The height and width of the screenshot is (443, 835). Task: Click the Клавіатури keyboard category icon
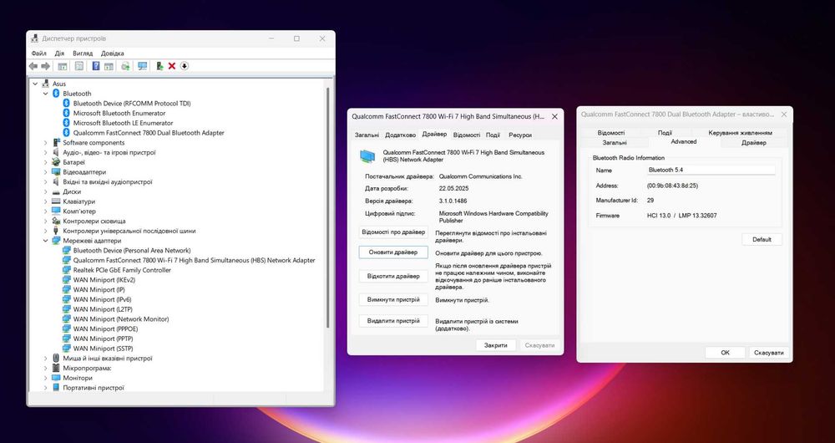(x=56, y=201)
